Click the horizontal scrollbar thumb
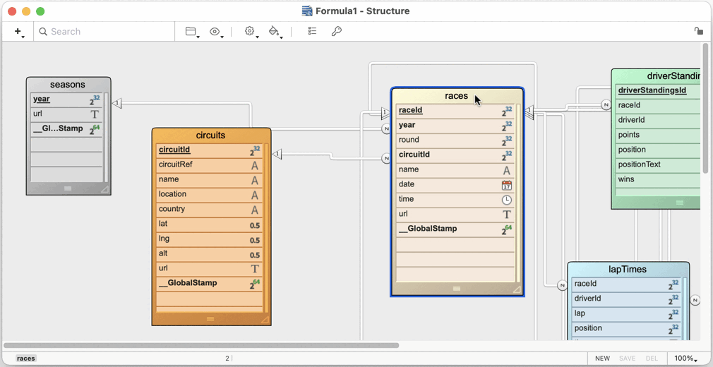 201,345
